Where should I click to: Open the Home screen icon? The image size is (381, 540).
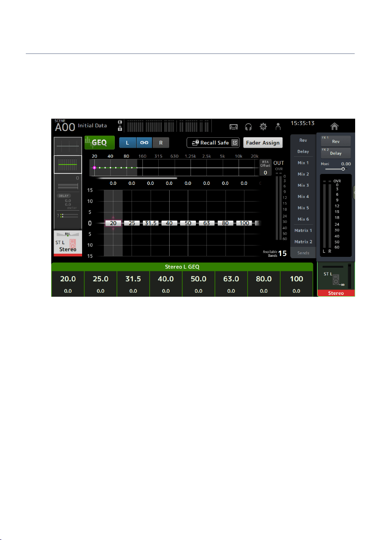[x=334, y=126]
